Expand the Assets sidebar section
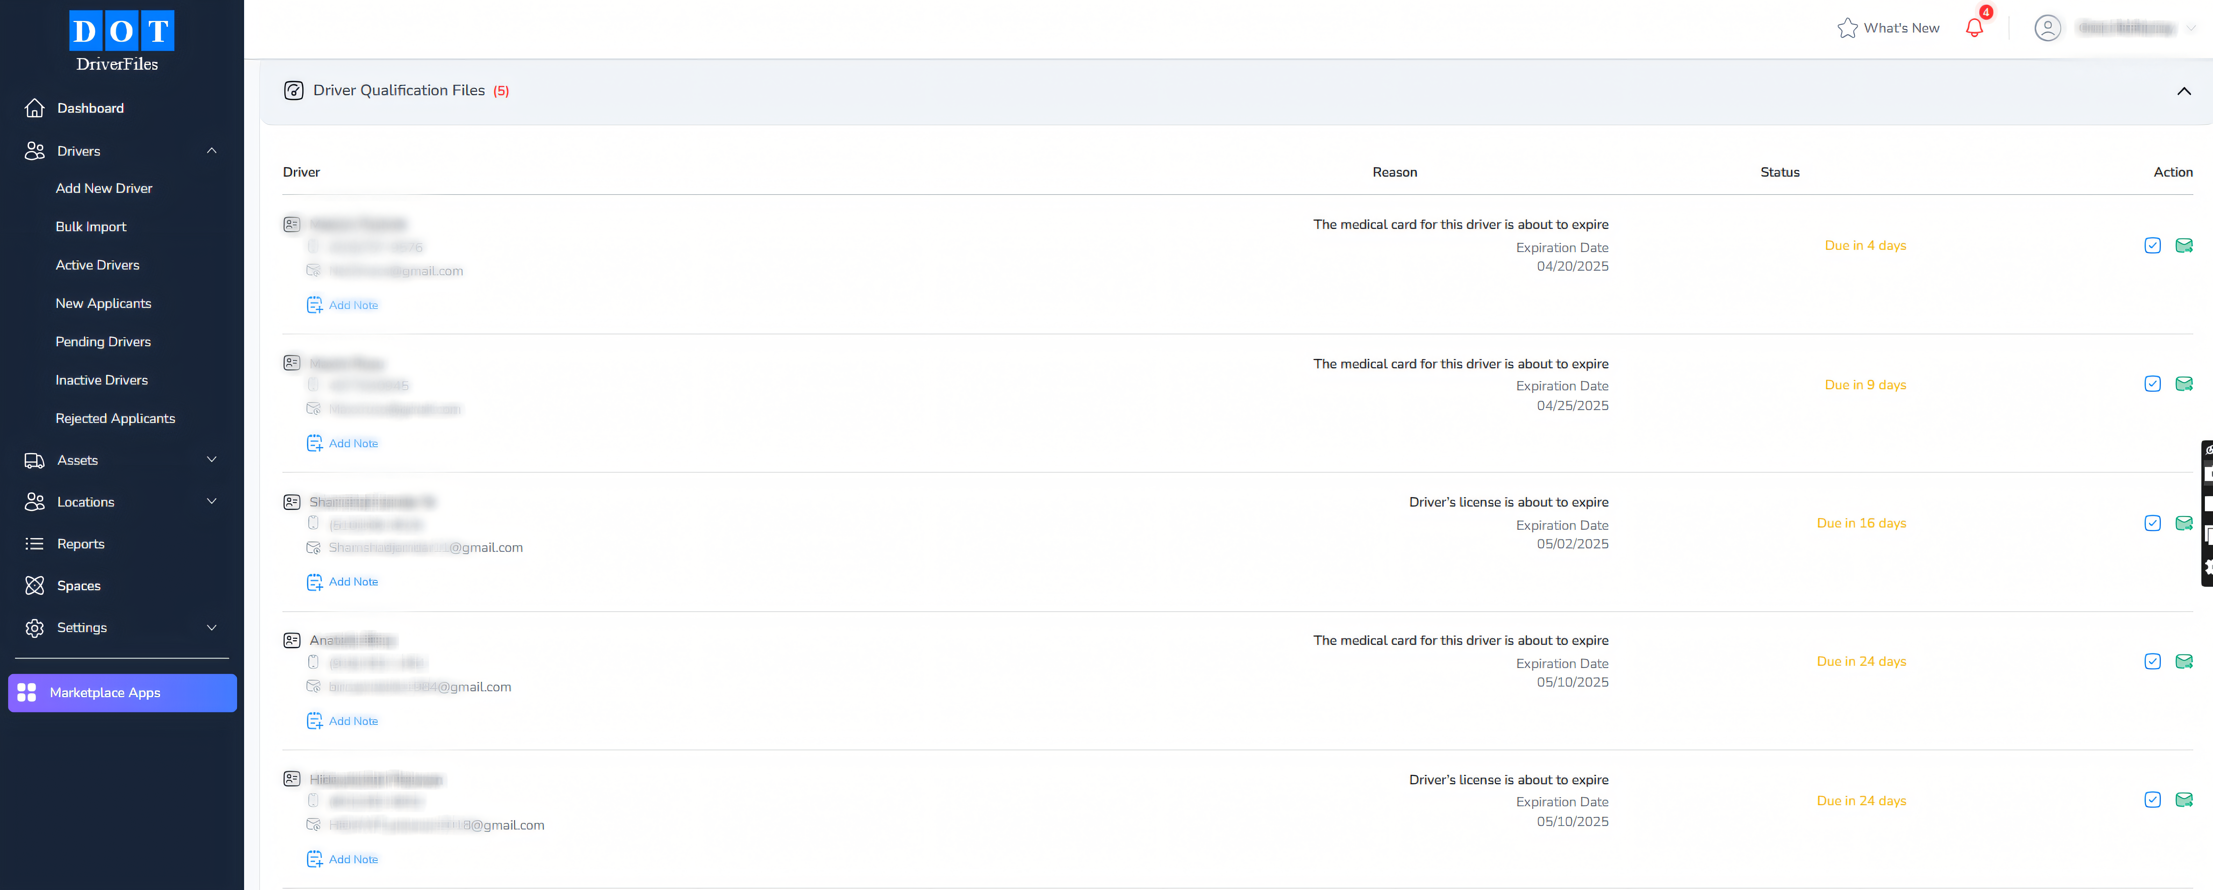Image resolution: width=2213 pixels, height=890 pixels. 211,460
